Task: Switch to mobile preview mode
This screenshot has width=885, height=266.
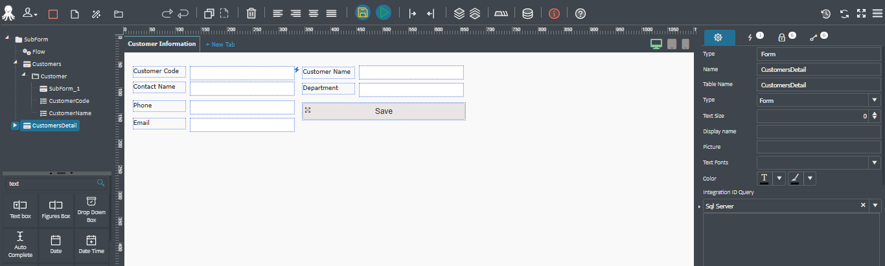Action: pos(685,44)
